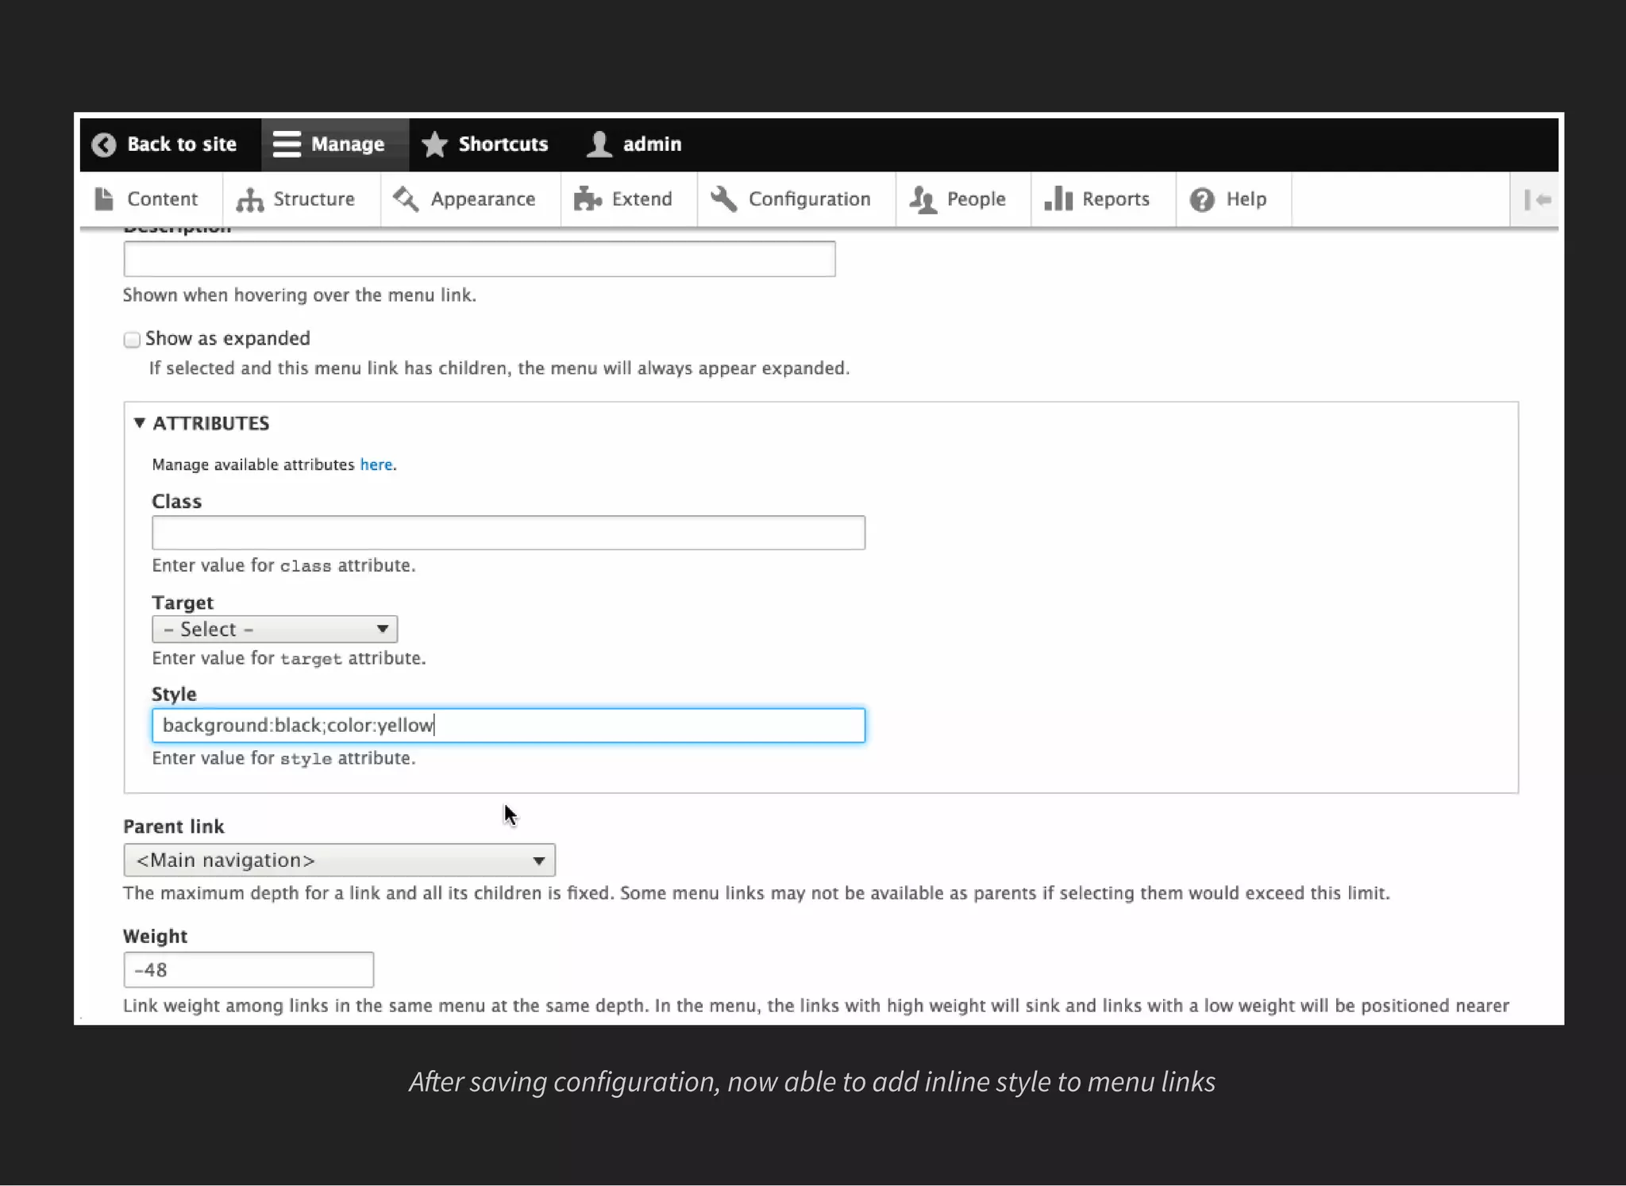
Task: Go Back to site
Action: [x=170, y=144]
